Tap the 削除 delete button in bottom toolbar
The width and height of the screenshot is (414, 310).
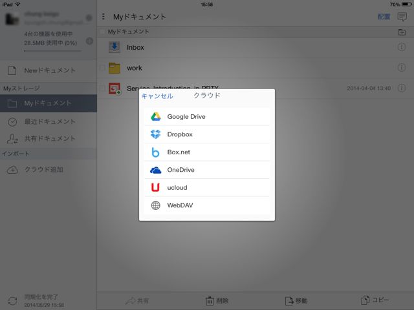coord(217,301)
